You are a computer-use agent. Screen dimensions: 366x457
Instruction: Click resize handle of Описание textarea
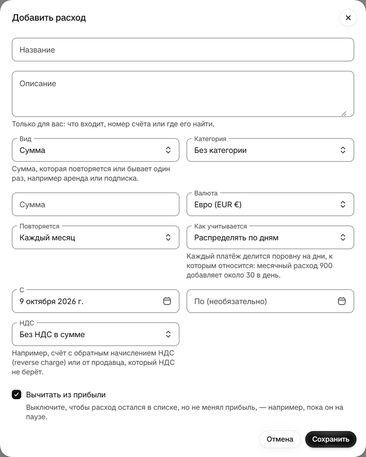(x=344, y=113)
